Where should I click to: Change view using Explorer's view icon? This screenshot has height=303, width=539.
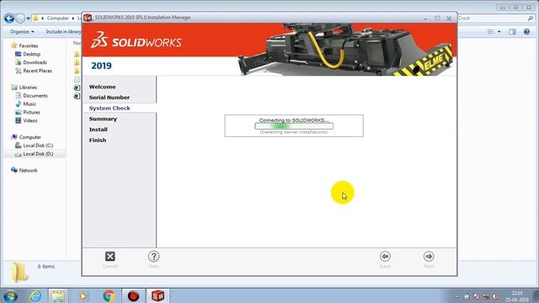[490, 32]
